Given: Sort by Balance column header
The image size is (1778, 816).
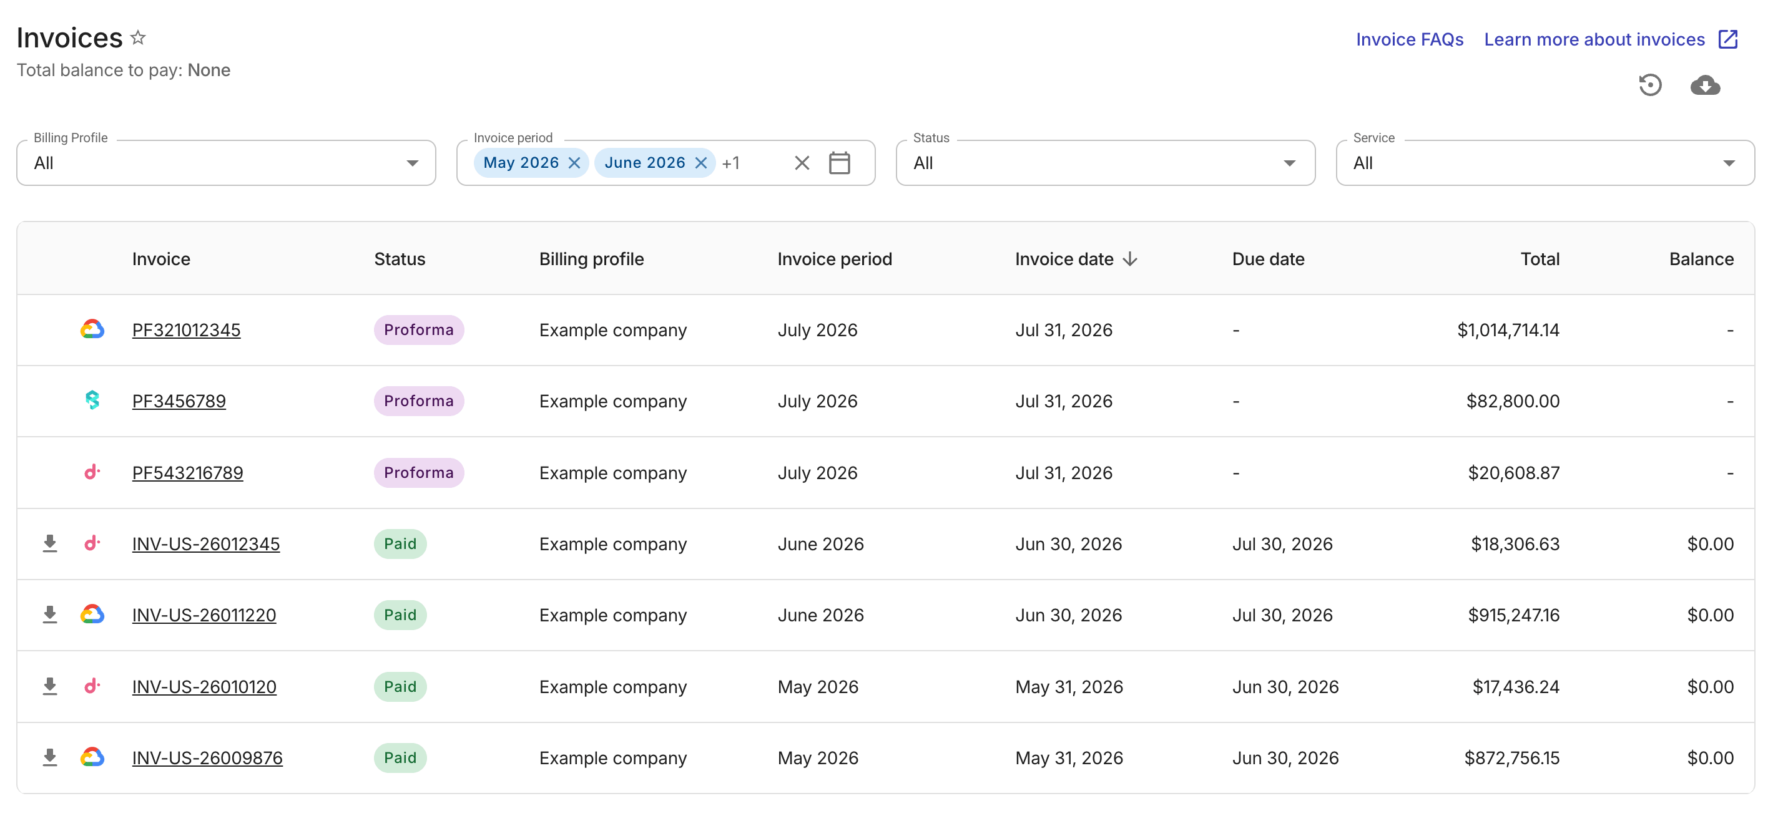Looking at the screenshot, I should 1701,259.
